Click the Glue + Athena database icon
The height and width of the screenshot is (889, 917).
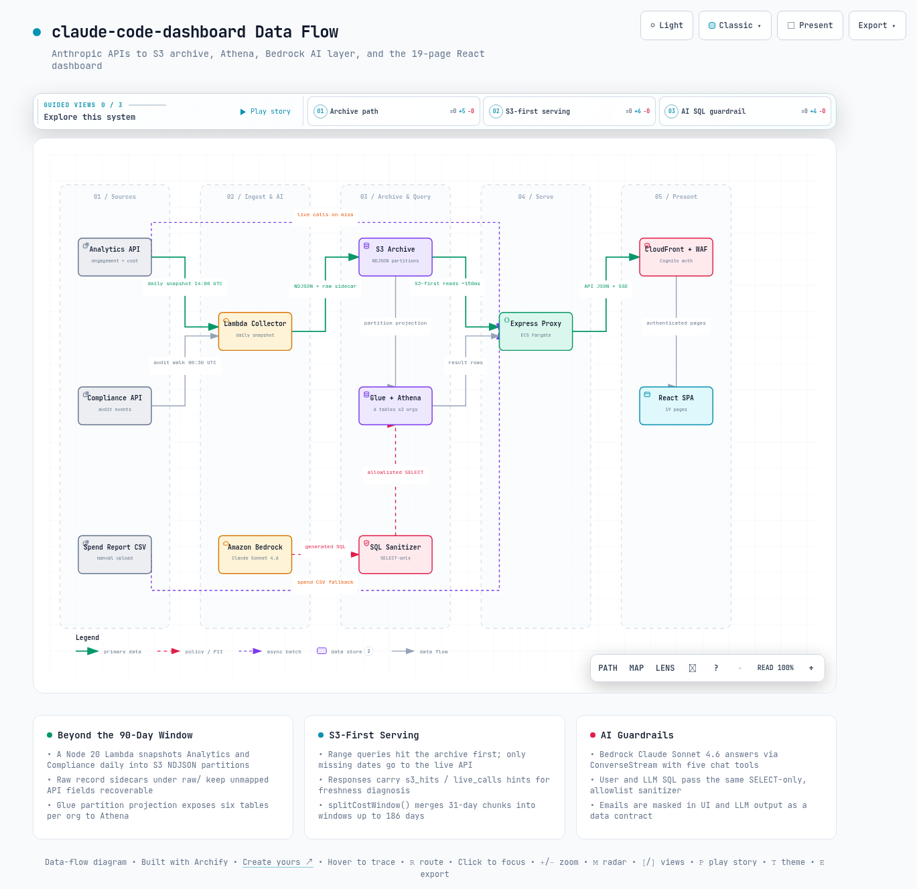point(366,394)
